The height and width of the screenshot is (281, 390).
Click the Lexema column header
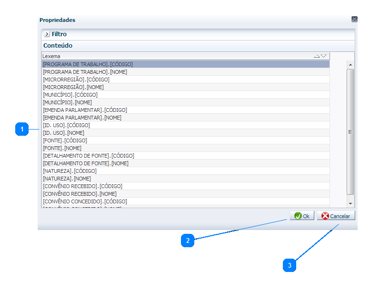click(x=176, y=56)
